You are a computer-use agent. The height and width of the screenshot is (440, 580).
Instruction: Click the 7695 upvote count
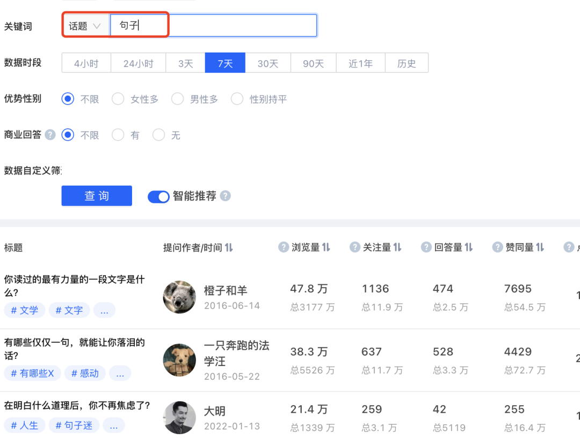[518, 289]
